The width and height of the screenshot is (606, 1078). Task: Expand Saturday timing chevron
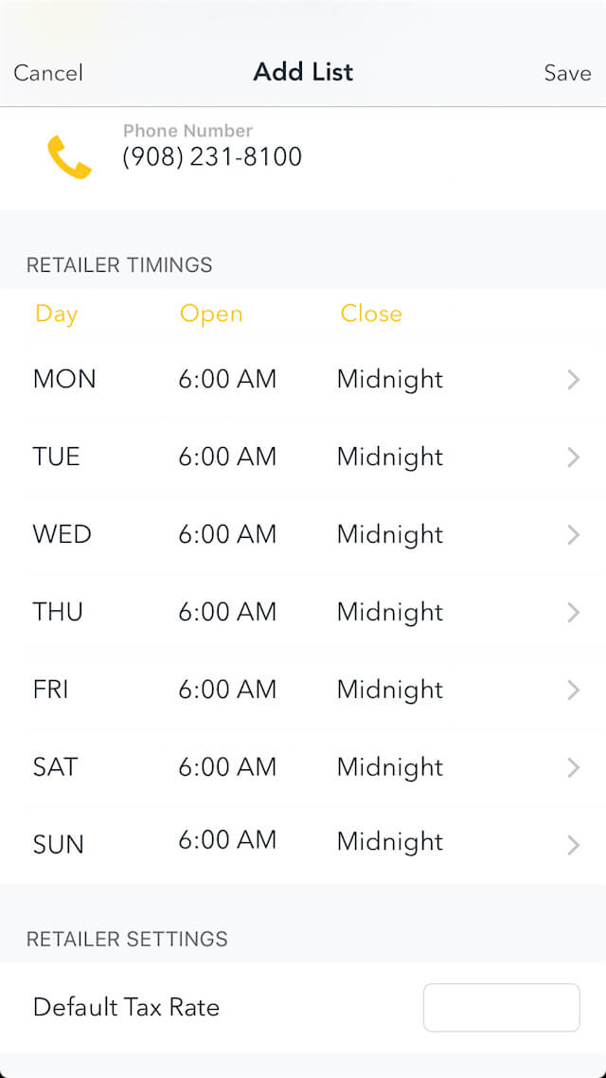click(x=573, y=767)
